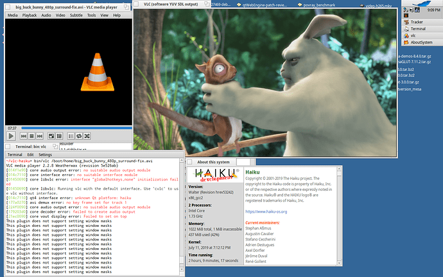Viewport: 443px width, 277px height.
Task: Click the Walter (Revision hrev53242) version text
Action: pyautogui.click(x=211, y=192)
